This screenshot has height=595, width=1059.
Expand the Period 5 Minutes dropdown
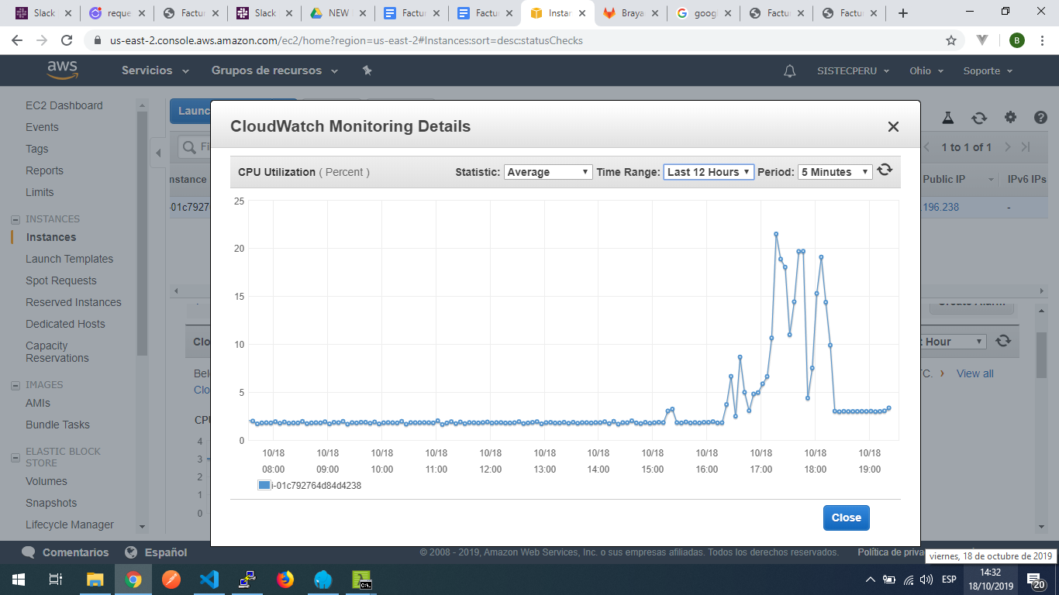click(835, 172)
